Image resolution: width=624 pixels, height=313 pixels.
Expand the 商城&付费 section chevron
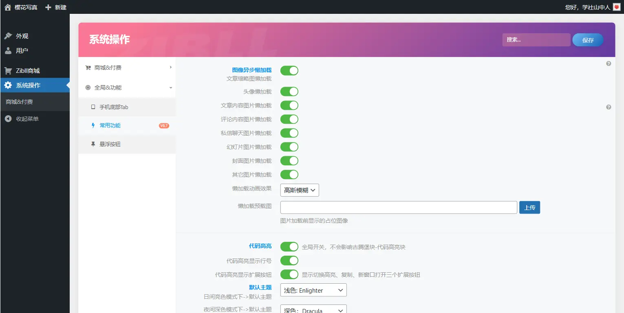(171, 68)
